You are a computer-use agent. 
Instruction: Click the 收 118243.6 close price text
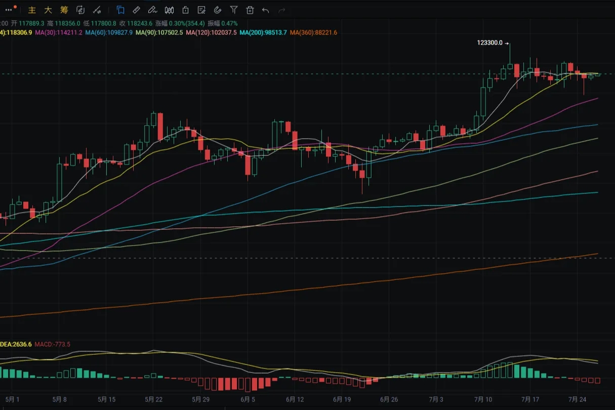click(x=136, y=23)
